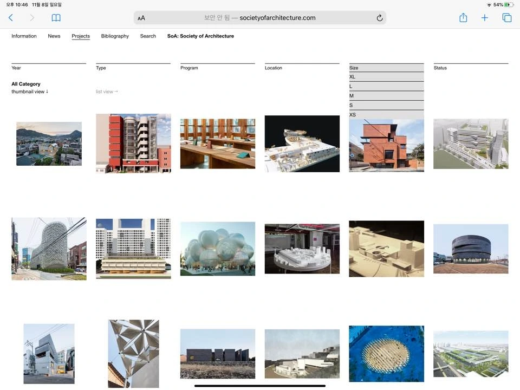
Task: Focus the societyofarchitecture.com address bar
Action: tap(260, 18)
